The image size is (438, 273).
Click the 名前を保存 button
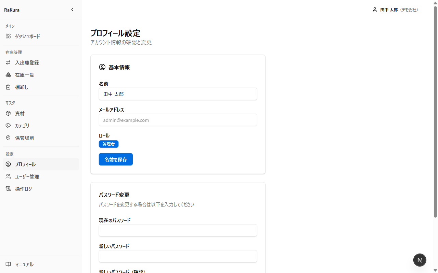point(116,159)
